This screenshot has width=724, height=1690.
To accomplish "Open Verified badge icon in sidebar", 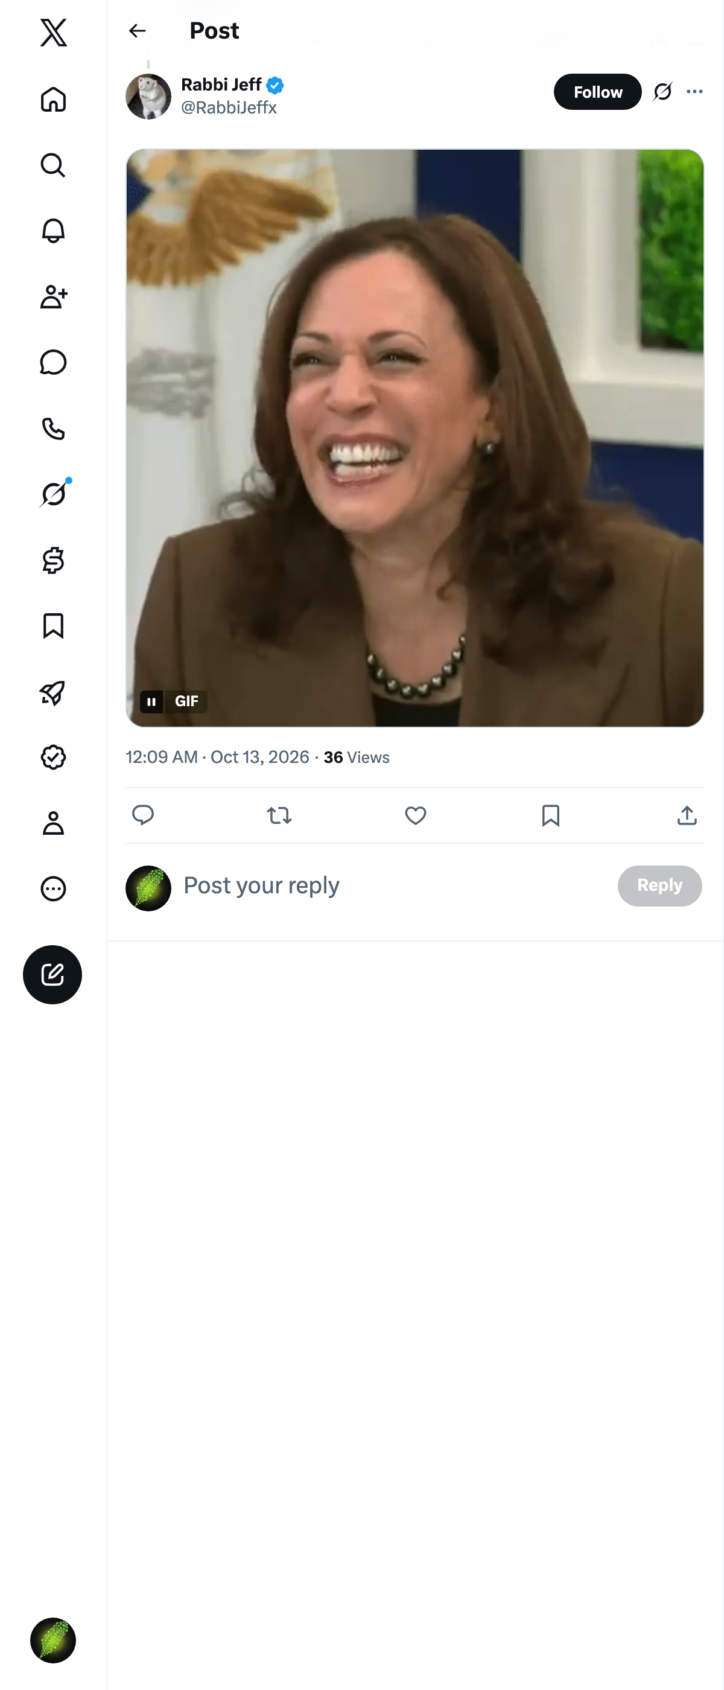I will pyautogui.click(x=53, y=757).
